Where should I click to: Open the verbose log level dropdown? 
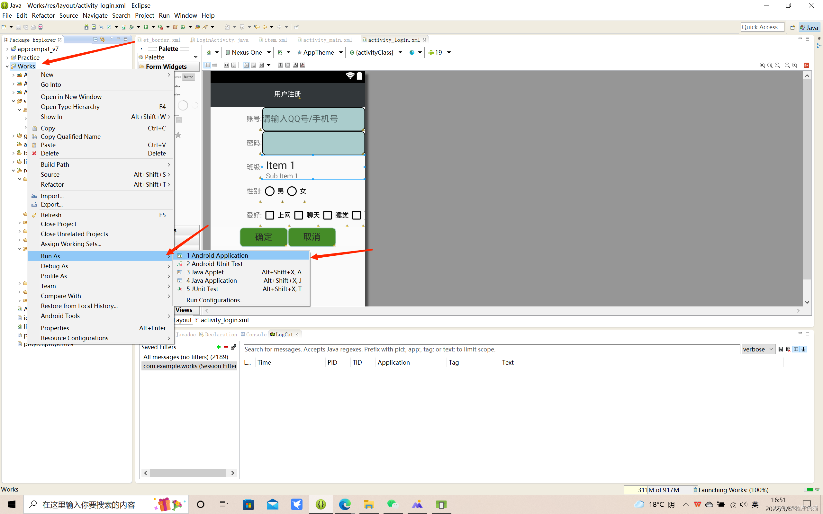(x=758, y=349)
